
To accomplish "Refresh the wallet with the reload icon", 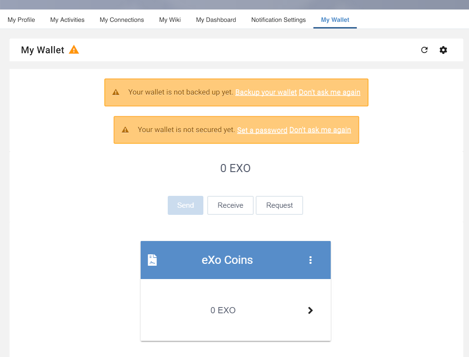I will (424, 50).
